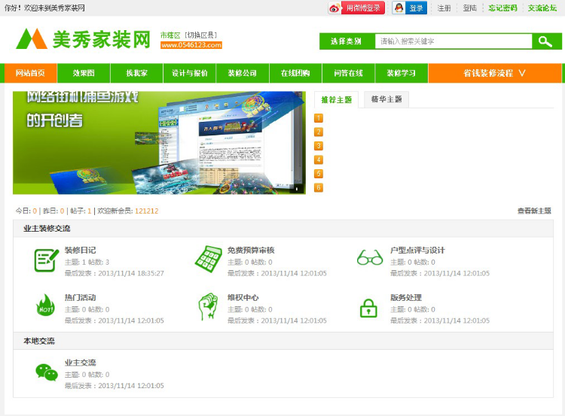Open the 装修日记 notepad icon
Screen dimensions: 565x416
[47, 260]
